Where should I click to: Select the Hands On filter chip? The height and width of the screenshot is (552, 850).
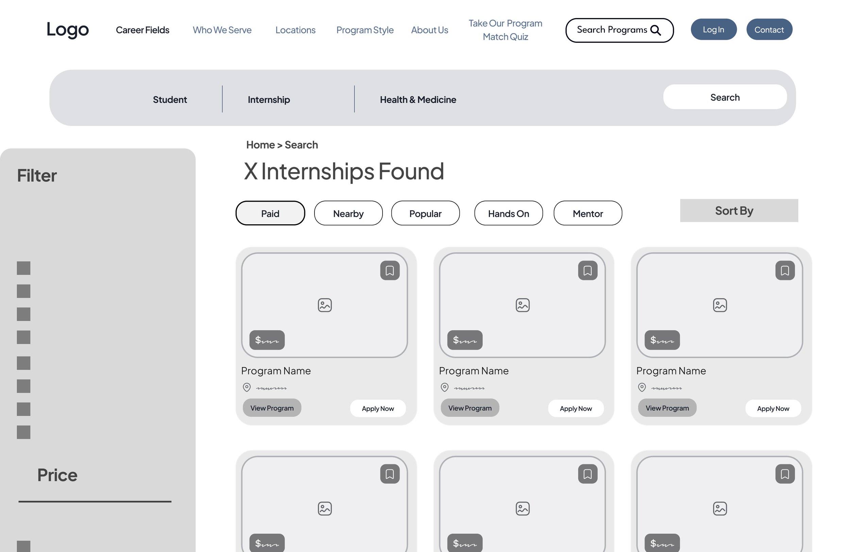509,213
